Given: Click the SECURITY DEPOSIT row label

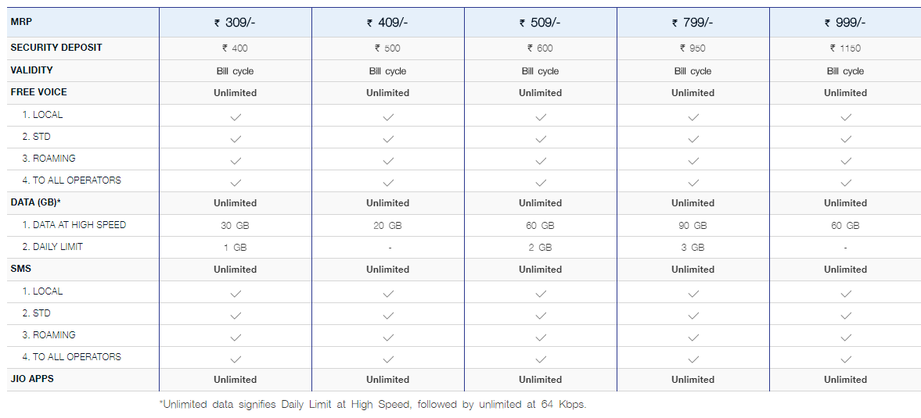Looking at the screenshot, I should (x=56, y=48).
